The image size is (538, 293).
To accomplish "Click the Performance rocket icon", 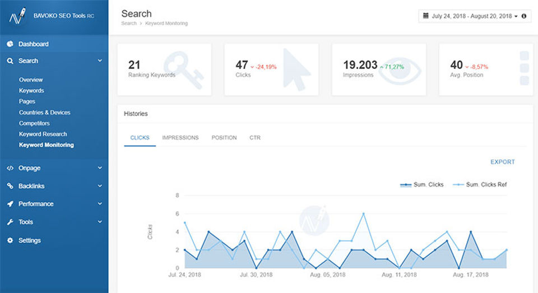I will click(10, 204).
